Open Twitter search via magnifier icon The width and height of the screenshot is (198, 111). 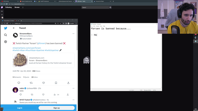click(x=6, y=35)
